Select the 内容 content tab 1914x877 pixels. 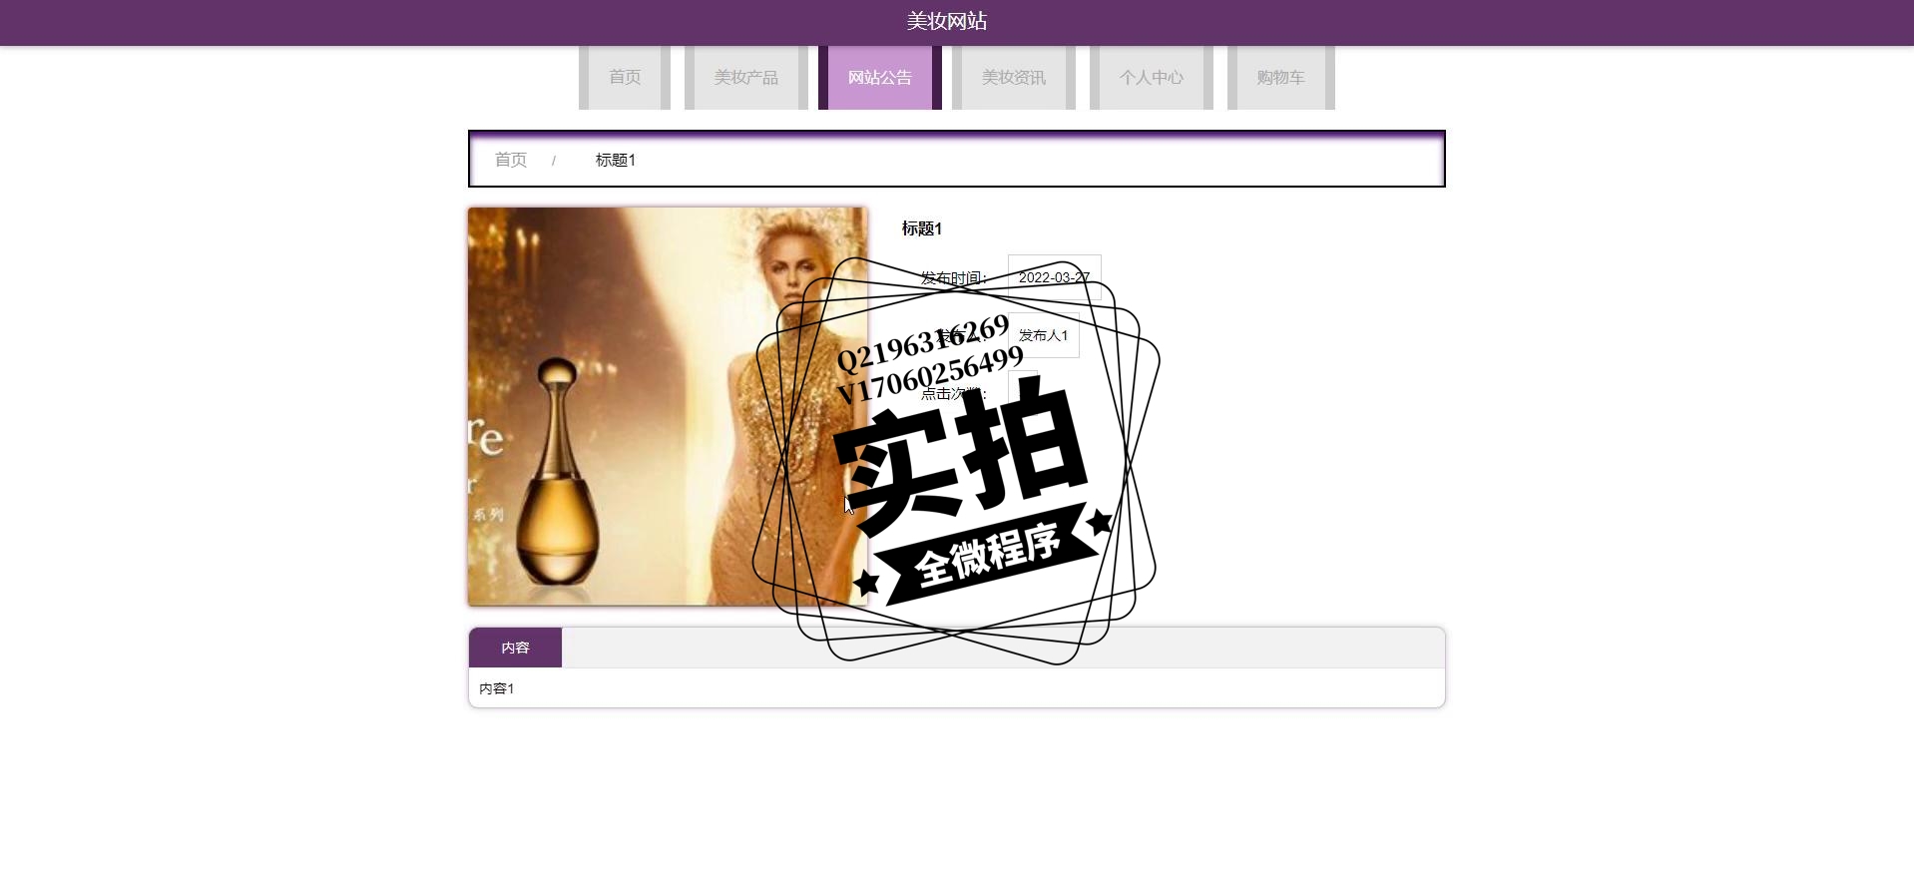[515, 648]
